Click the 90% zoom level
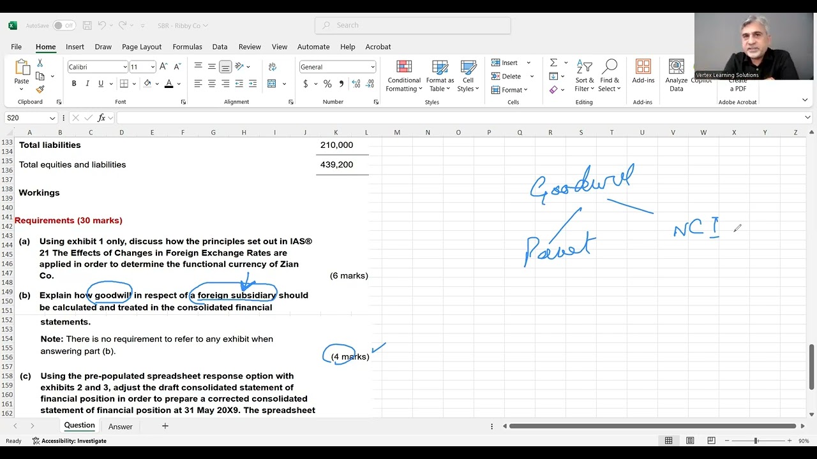Screen dimensions: 817x459 tap(804, 441)
